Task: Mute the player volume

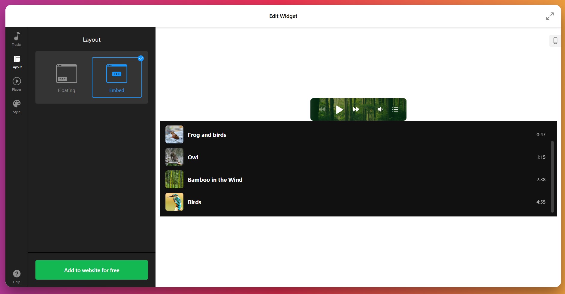Action: coord(380,109)
